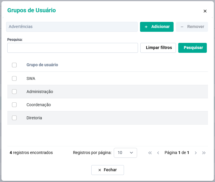The width and height of the screenshot is (215, 182).
Task: Close the Grupos de Usuário dialog with X
Action: (x=205, y=11)
